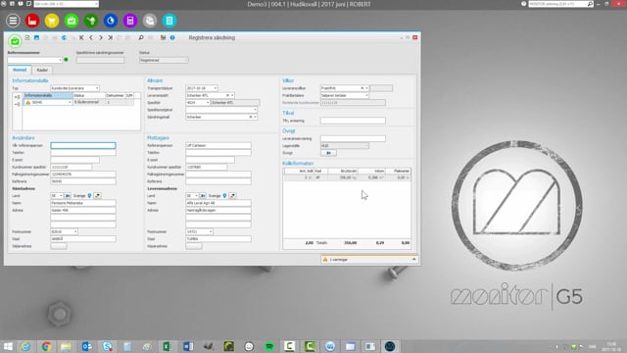Click the blue save icon in toolbar
This screenshot has height=353, width=627.
tap(36, 37)
